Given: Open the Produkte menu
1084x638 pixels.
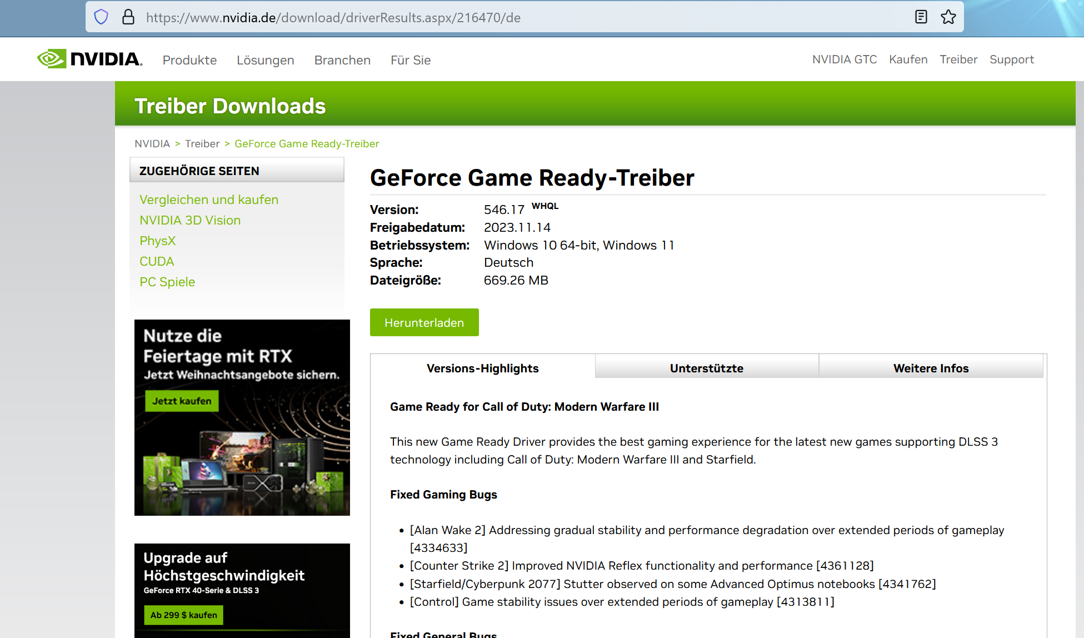Looking at the screenshot, I should [189, 60].
